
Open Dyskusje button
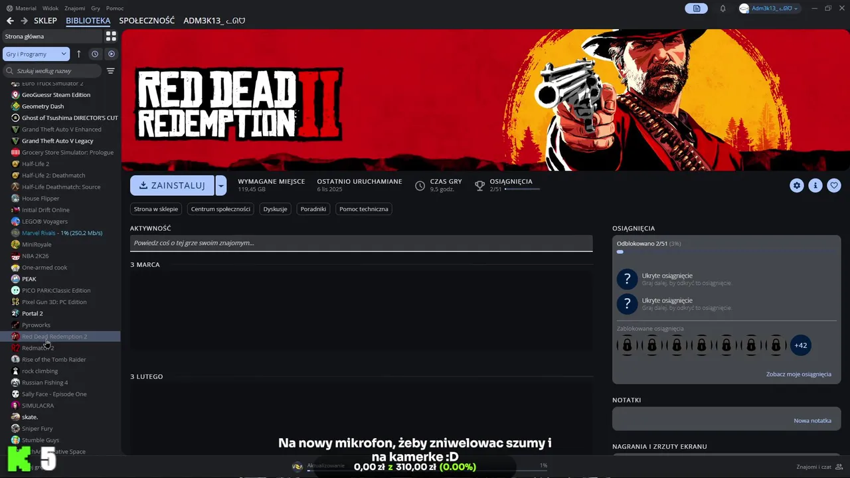click(275, 209)
